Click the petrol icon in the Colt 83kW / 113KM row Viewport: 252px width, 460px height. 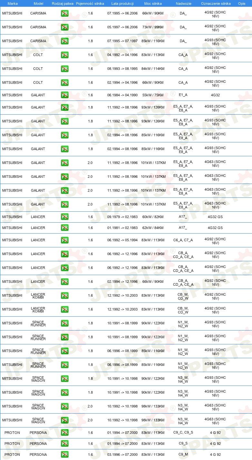coord(64,55)
